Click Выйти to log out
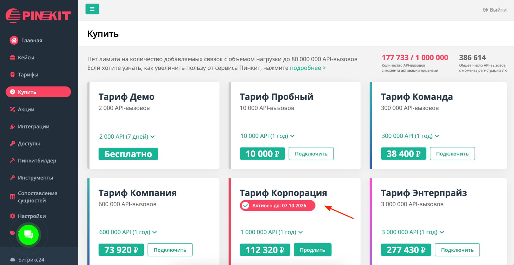The image size is (514, 265). [495, 10]
